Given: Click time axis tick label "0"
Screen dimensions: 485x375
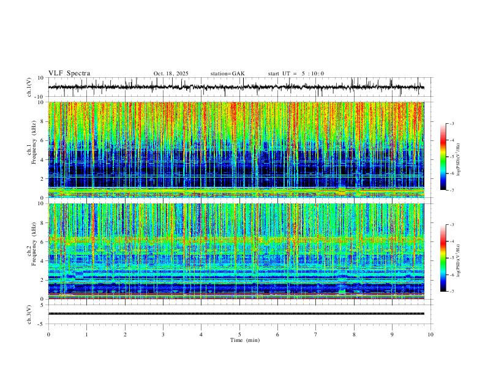Looking at the screenshot, I should (x=48, y=335).
